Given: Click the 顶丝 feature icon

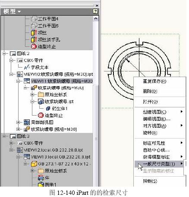Looking at the screenshot, I should pos(34,33).
